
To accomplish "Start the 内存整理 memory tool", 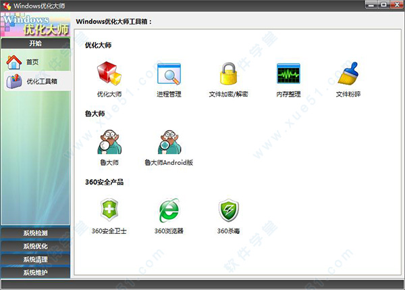I will 288,74.
